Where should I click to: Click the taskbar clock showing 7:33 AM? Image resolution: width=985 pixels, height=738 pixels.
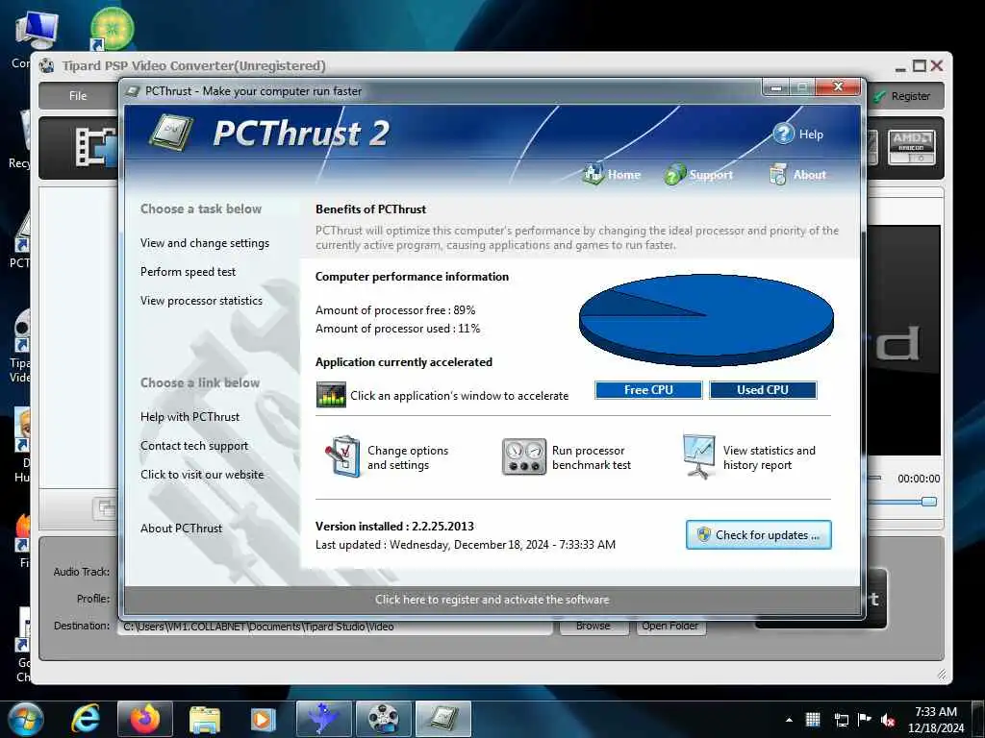click(935, 719)
